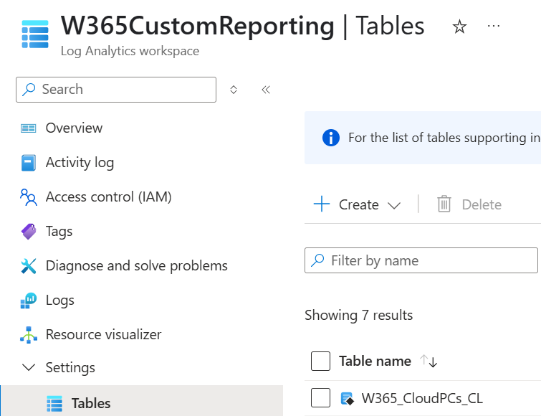Click the Access control people icon

point(28,197)
